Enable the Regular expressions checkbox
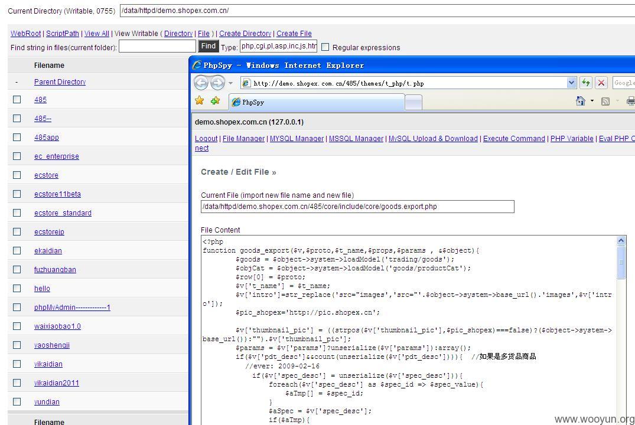The height and width of the screenshot is (425, 635). pos(325,47)
